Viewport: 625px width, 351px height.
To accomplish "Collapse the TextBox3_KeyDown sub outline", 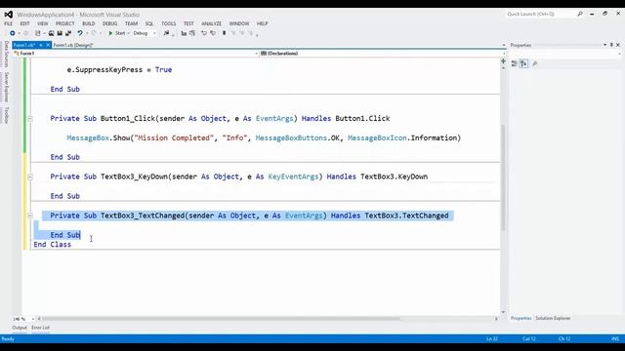I will point(30,176).
